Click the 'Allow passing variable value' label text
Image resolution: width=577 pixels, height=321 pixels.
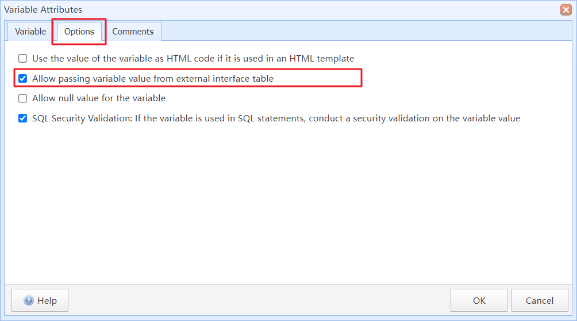(x=153, y=78)
